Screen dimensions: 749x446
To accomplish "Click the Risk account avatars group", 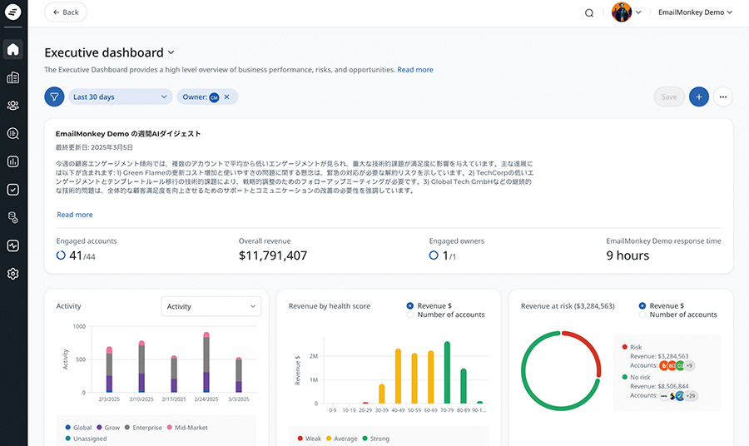I will [677, 366].
